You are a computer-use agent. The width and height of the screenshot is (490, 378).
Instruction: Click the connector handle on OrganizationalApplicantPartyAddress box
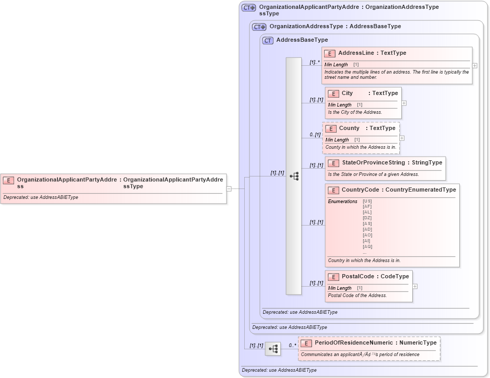pyautogui.click(x=230, y=189)
